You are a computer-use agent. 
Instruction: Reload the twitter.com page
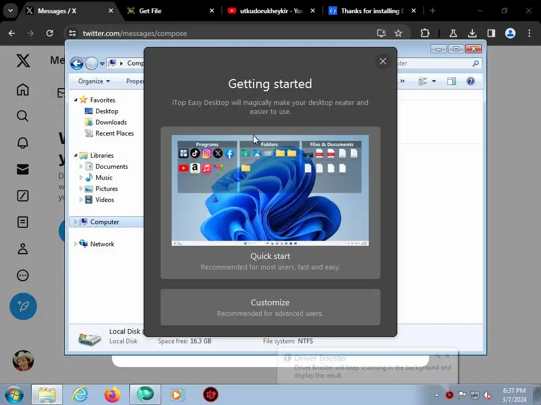pos(50,33)
